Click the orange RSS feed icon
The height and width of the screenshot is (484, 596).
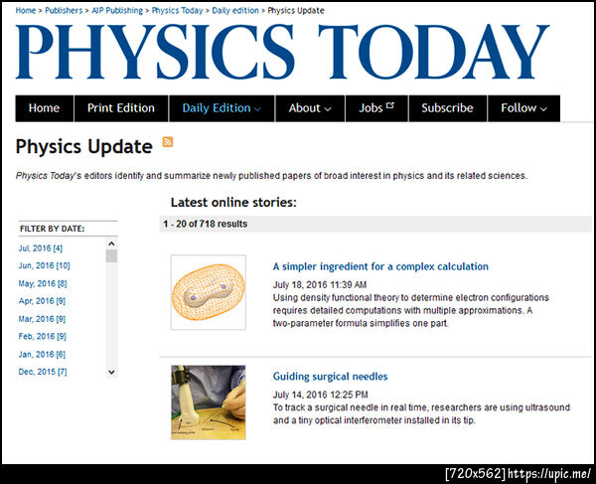168,142
